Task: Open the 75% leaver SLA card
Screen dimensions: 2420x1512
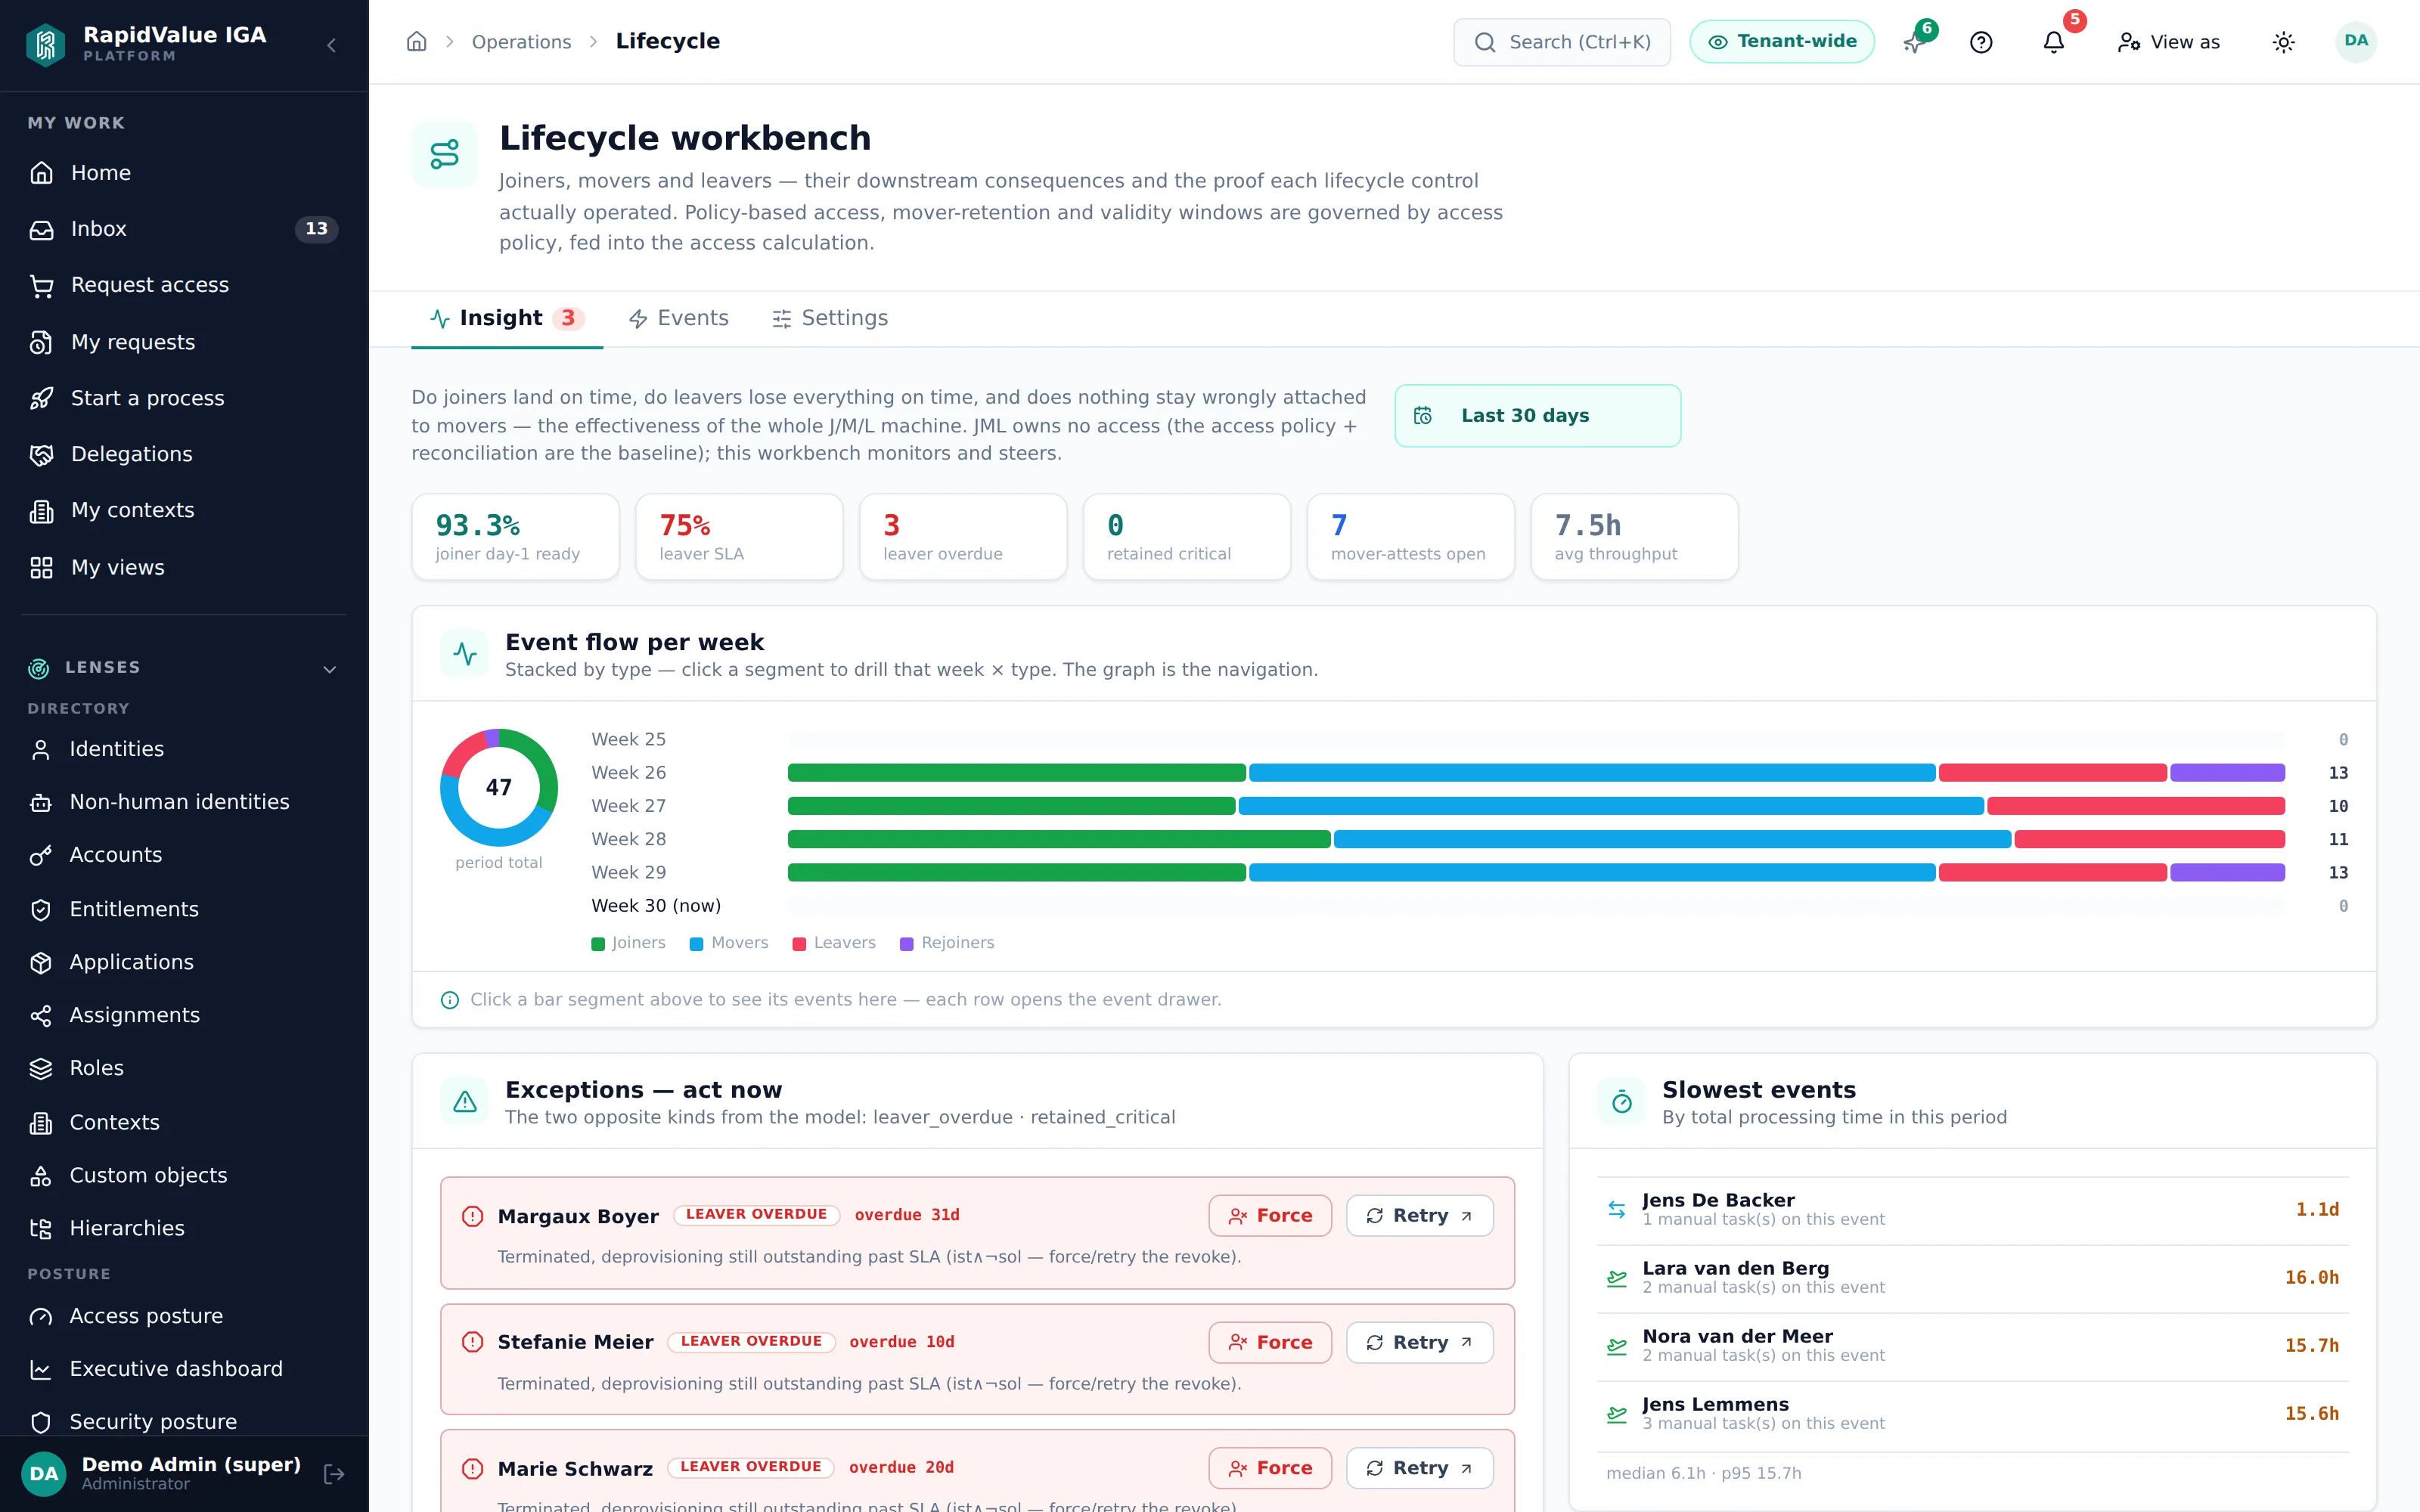Action: pyautogui.click(x=739, y=537)
